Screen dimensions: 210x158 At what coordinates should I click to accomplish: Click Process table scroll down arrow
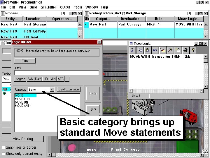[x=80, y=36]
